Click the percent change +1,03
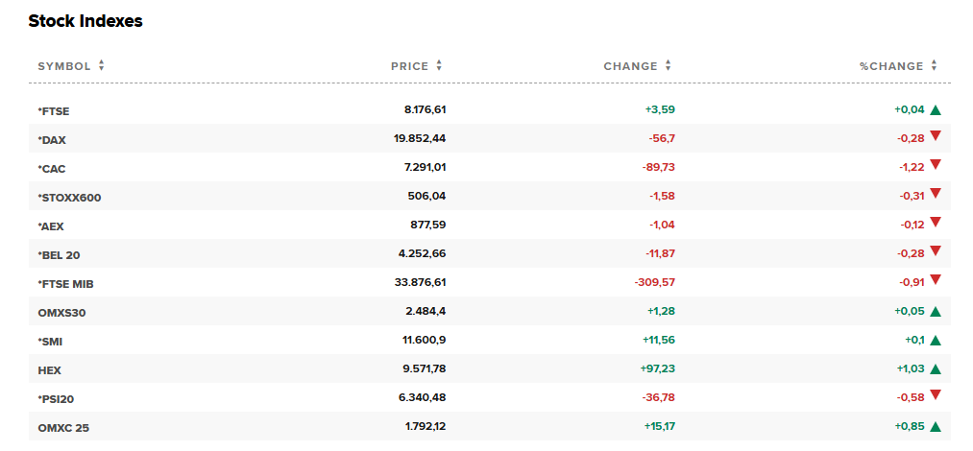This screenshot has height=451, width=973. 911,369
